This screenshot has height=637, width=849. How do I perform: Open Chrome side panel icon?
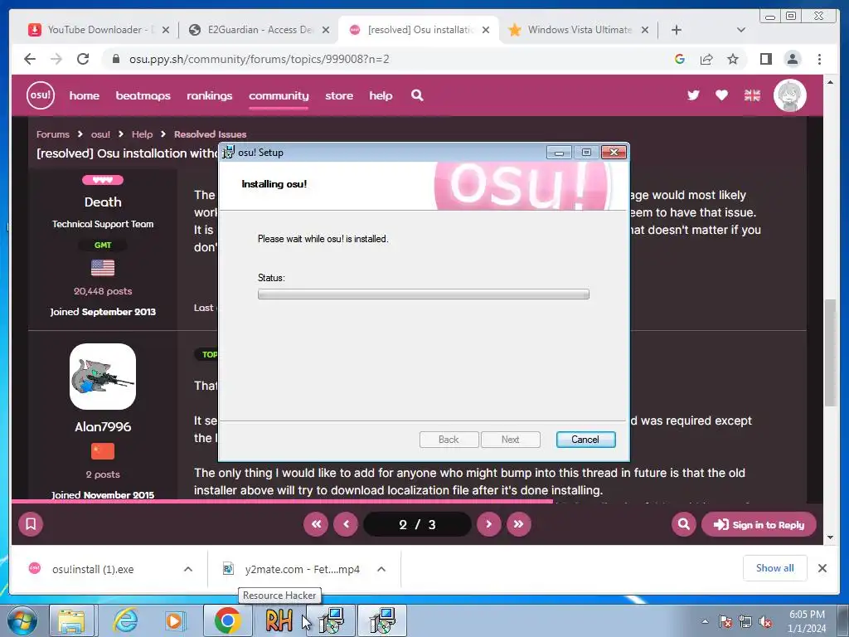coord(765,59)
